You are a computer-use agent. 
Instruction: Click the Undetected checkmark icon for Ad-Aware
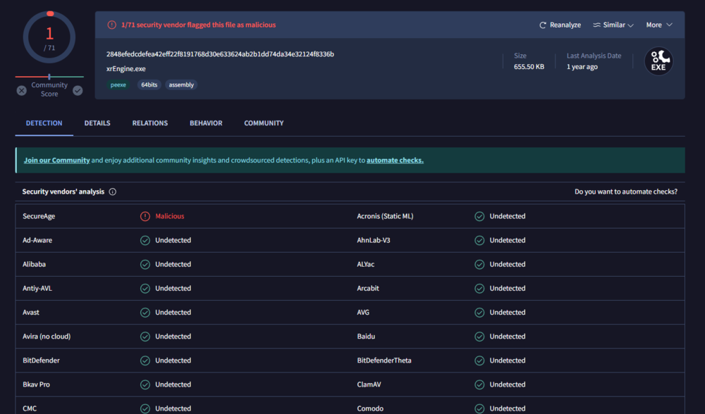[145, 240]
